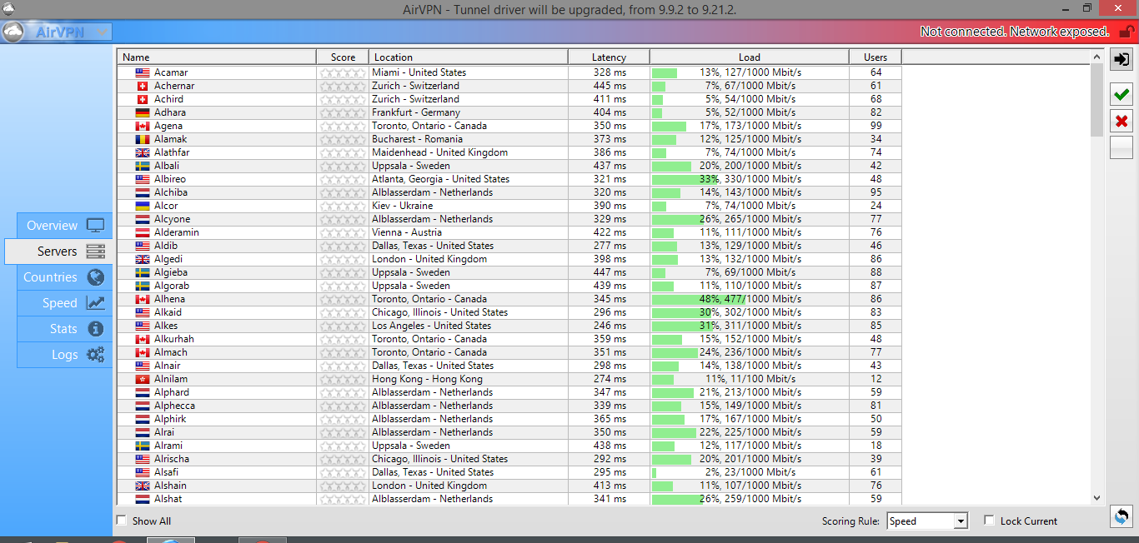
Task: Click the scroll up arrow of the server list
Action: coord(1096,57)
